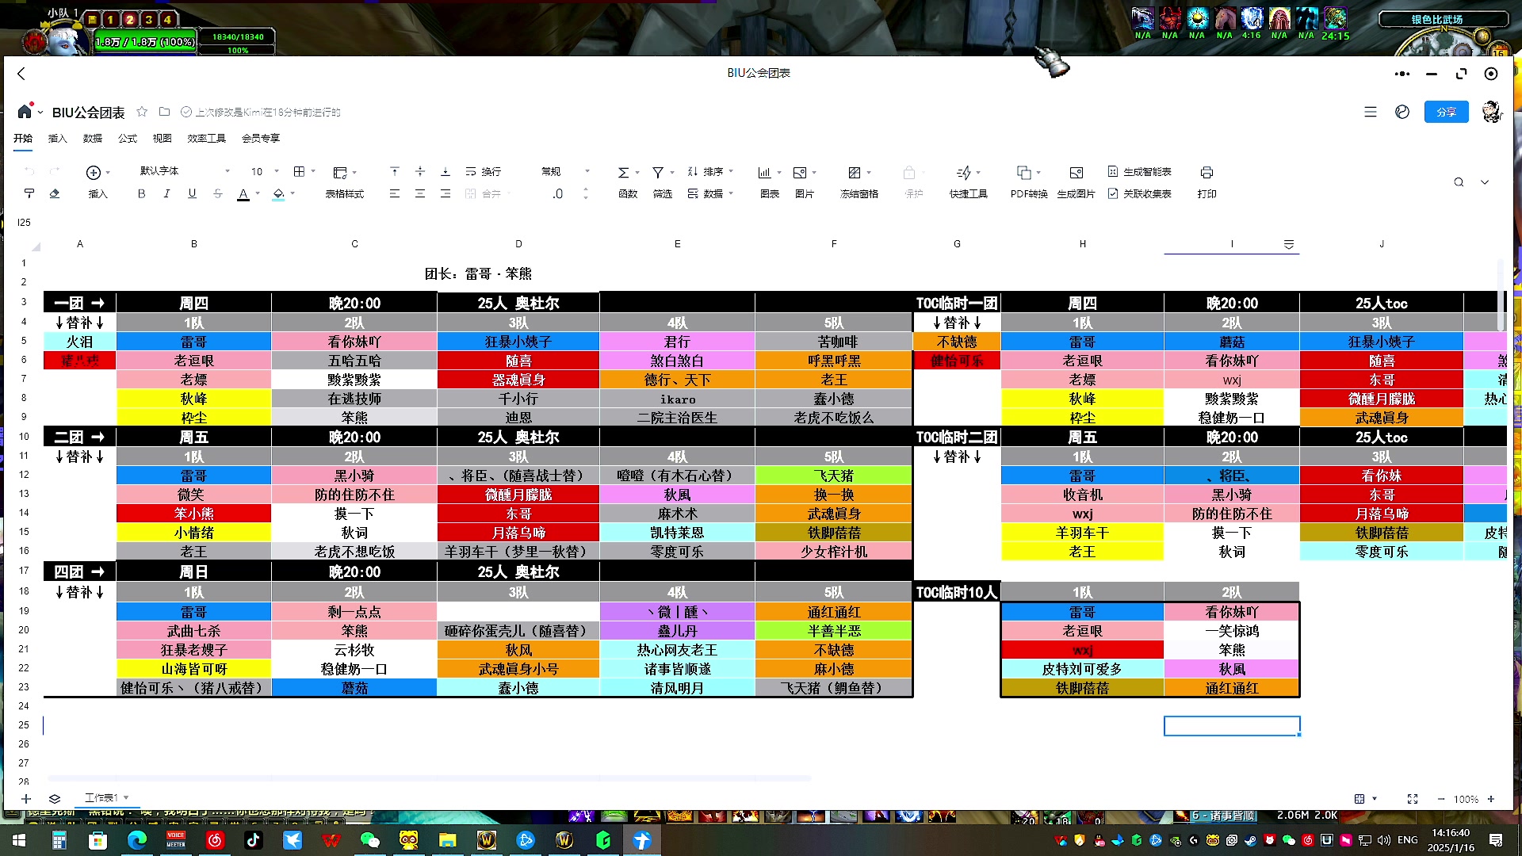Viewport: 1522px width, 856px height.
Task: Open the font name dropdown
Action: [x=228, y=171]
